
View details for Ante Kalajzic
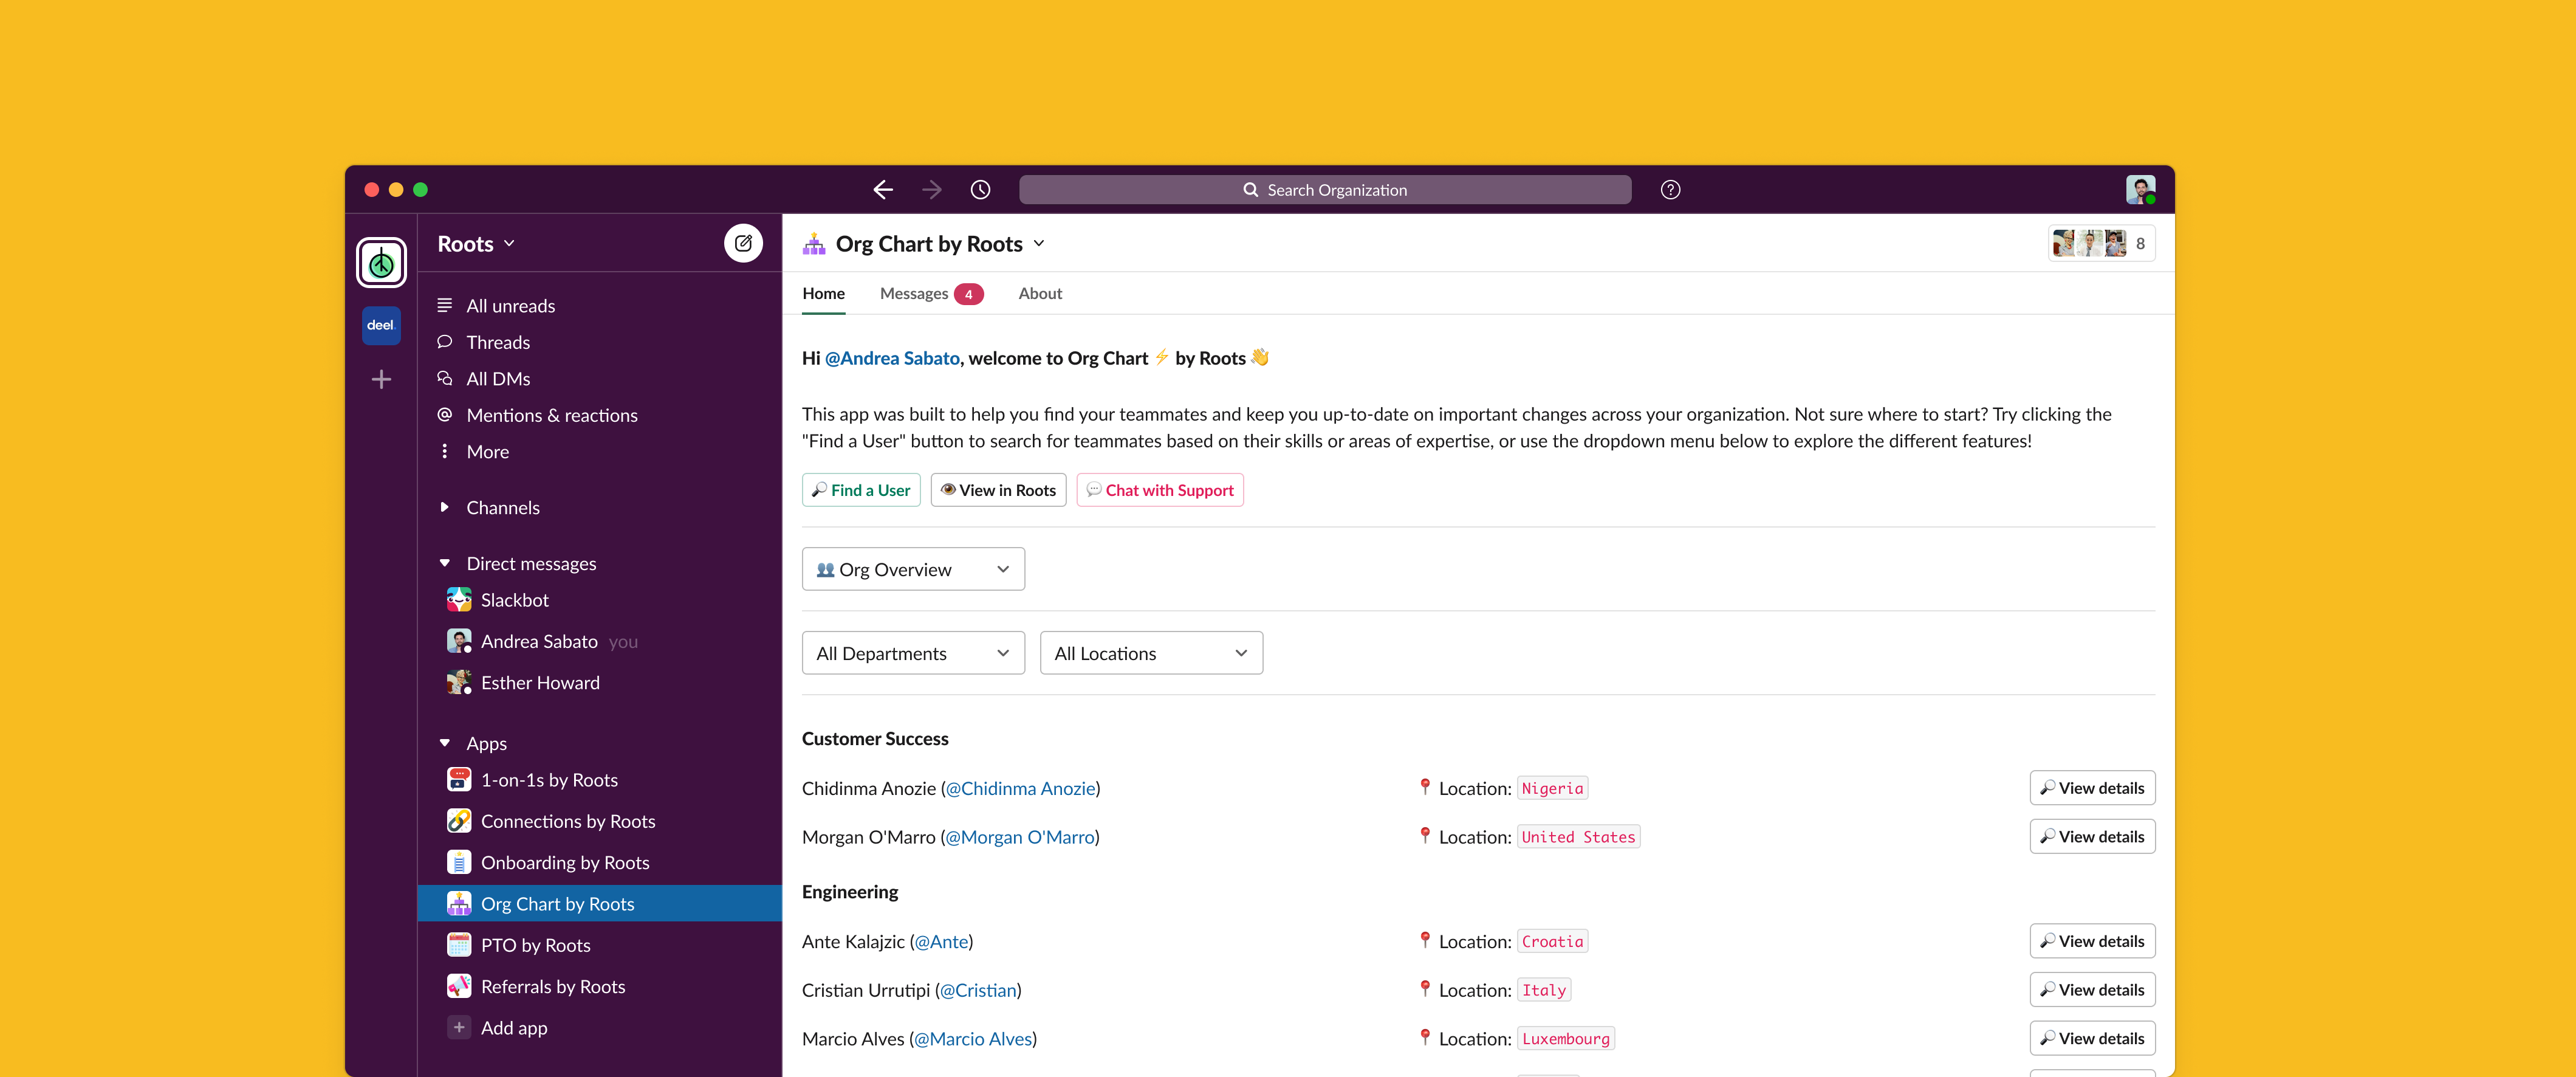(x=2092, y=941)
